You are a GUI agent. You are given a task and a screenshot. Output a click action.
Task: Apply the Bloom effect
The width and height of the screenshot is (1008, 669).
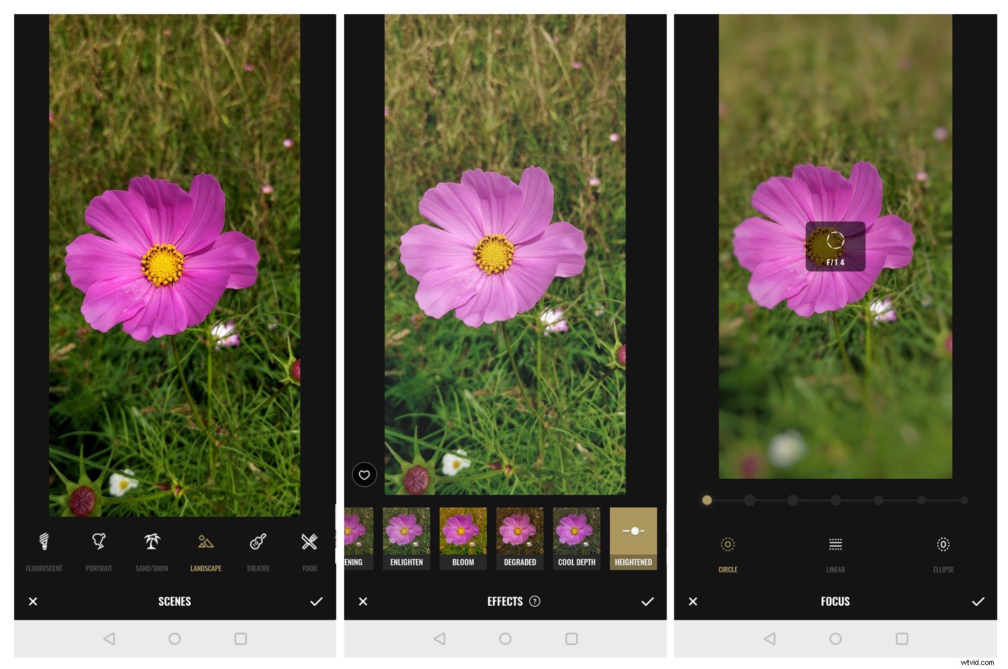pyautogui.click(x=463, y=537)
